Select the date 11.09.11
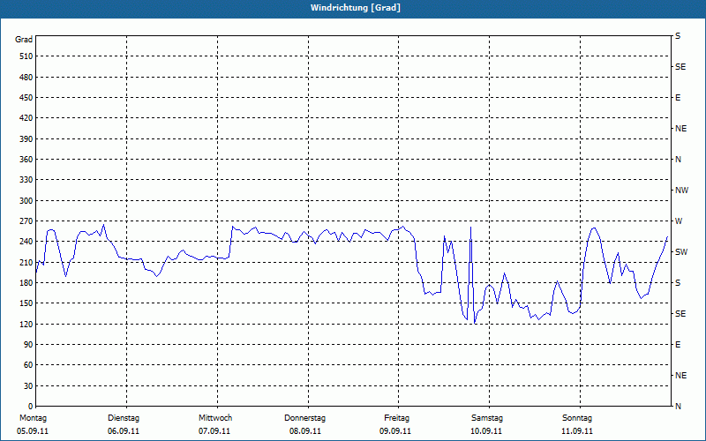This screenshot has height=441, width=706. 577,431
